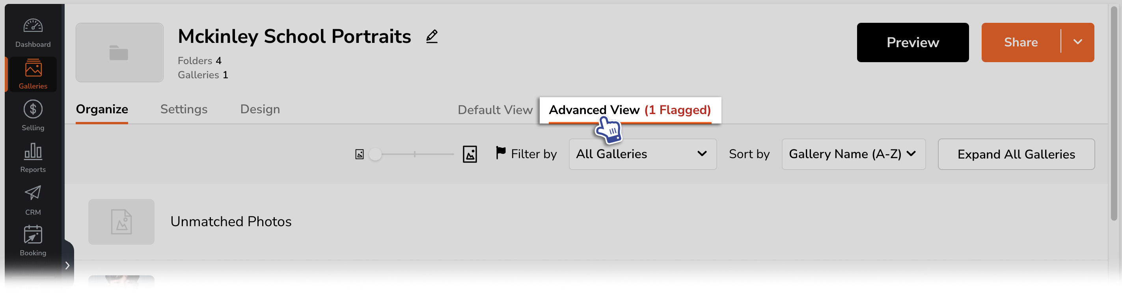Open the CRM paper plane icon
Viewport: 1122px width, 297px height.
point(33,193)
